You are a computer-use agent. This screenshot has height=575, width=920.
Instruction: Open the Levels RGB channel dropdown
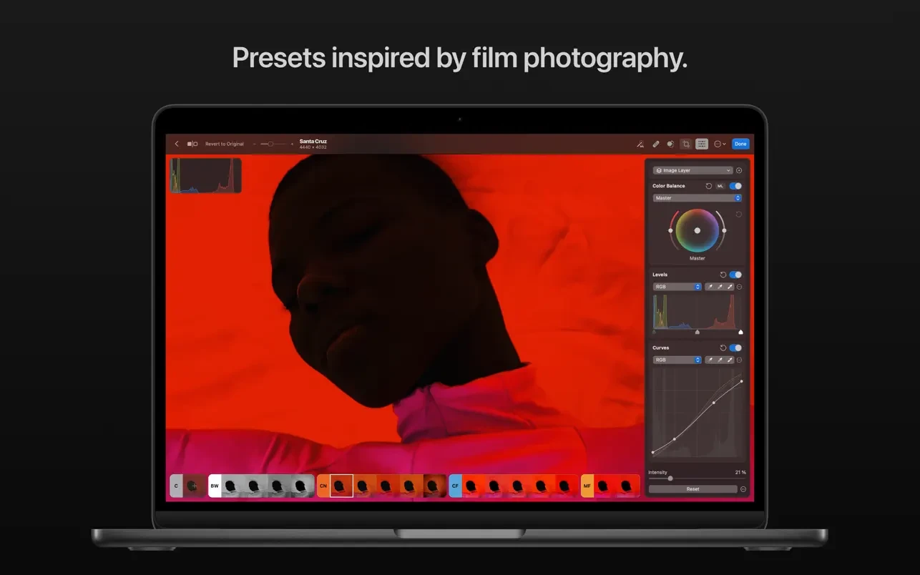coord(677,287)
